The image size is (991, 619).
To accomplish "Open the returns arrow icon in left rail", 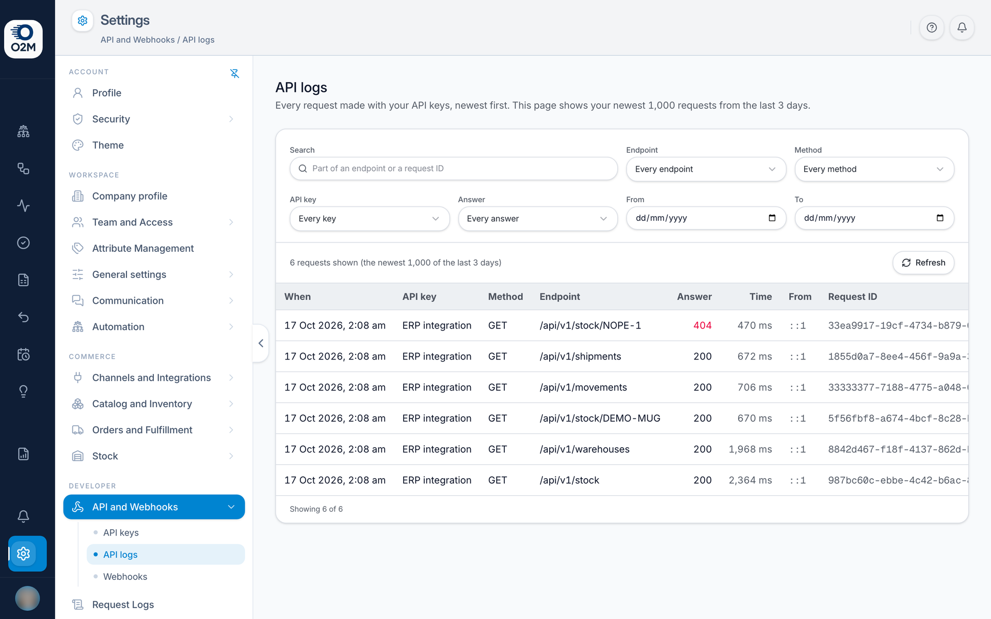I will coord(23,317).
